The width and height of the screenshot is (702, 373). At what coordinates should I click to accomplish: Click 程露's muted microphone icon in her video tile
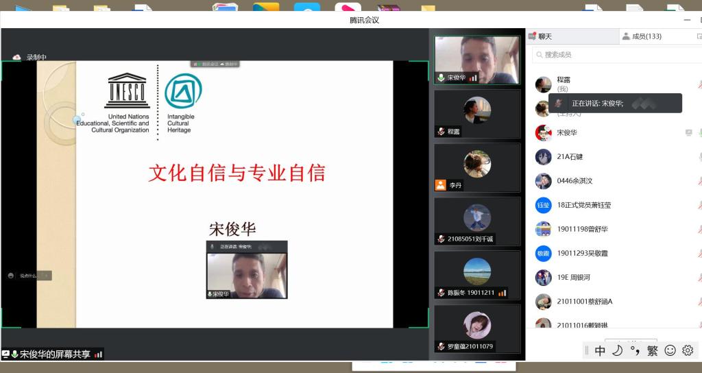pos(441,132)
